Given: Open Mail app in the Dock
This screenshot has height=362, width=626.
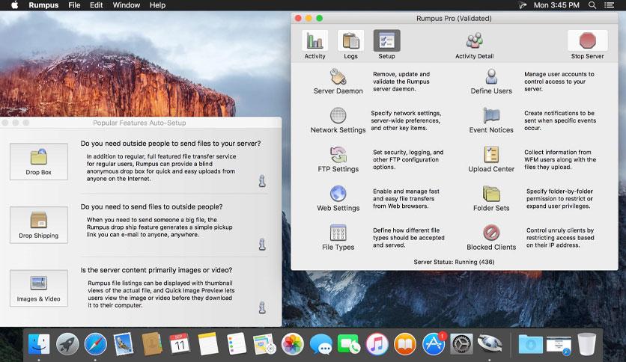Looking at the screenshot, I should pos(124,343).
